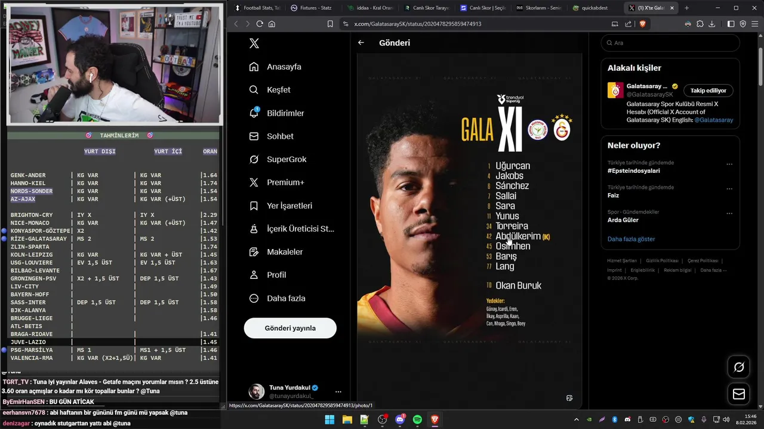This screenshot has height=429, width=764.
Task: Open Profil page
Action: (x=267, y=275)
